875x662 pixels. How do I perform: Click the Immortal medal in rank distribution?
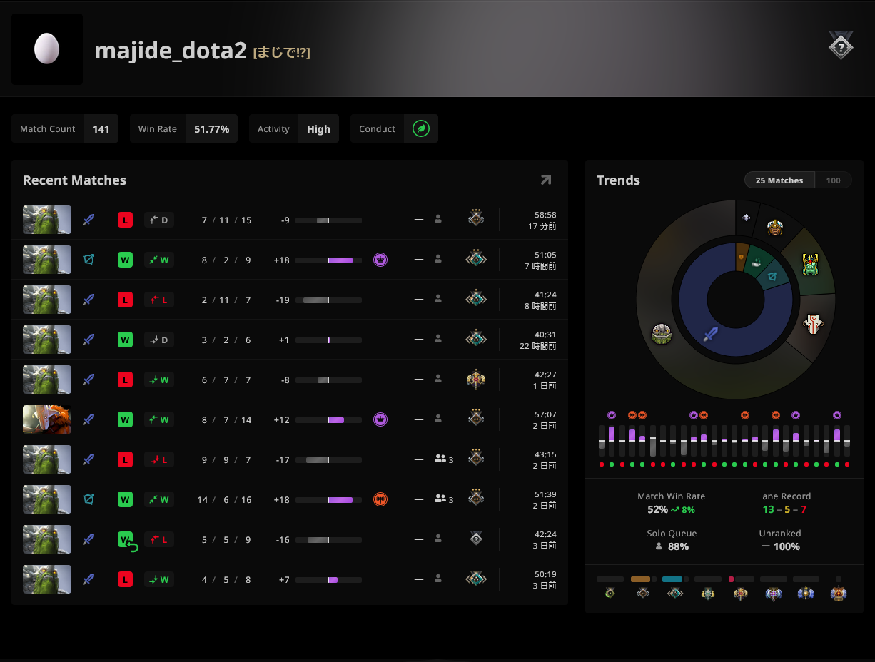point(839,593)
